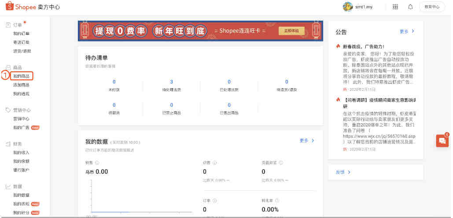453x218 pixels.
Task: Open 银行账户 in sidebar
Action: pos(22,170)
